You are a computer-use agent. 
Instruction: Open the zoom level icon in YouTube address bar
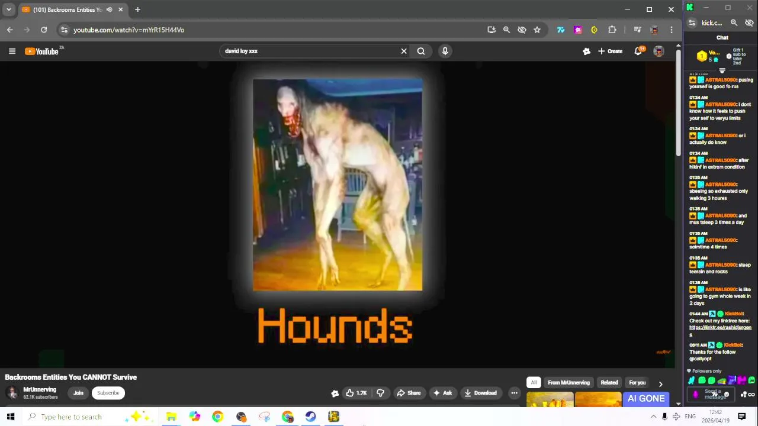coord(506,30)
